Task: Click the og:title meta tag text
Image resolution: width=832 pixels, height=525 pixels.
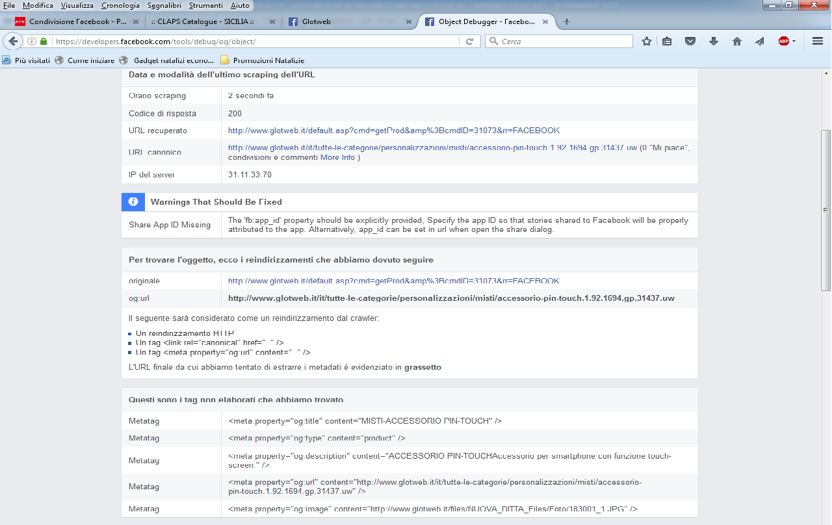Action: click(x=365, y=421)
